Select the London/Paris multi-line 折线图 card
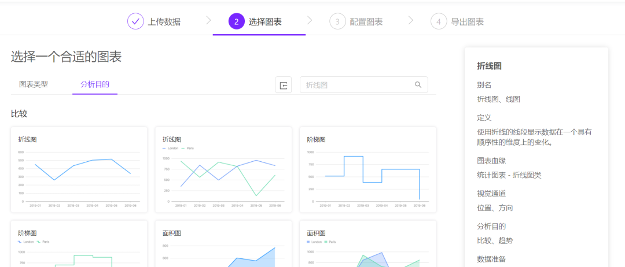 [223, 170]
